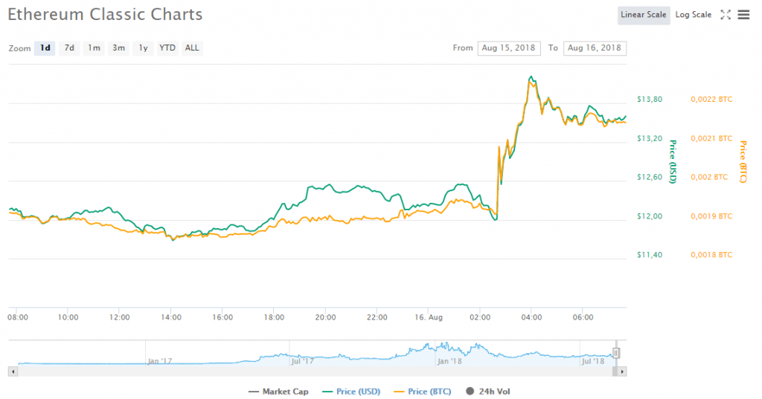The image size is (762, 399).
Task: Click the navigator scrollbar right arrow
Action: [x=622, y=370]
